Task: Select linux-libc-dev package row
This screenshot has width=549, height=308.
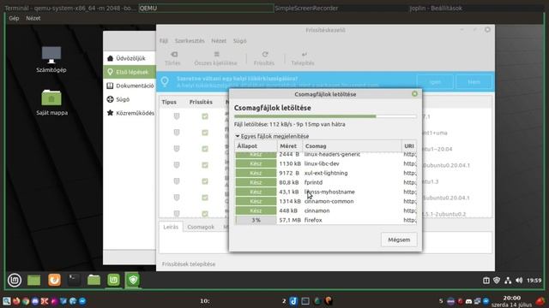Action: click(326, 163)
